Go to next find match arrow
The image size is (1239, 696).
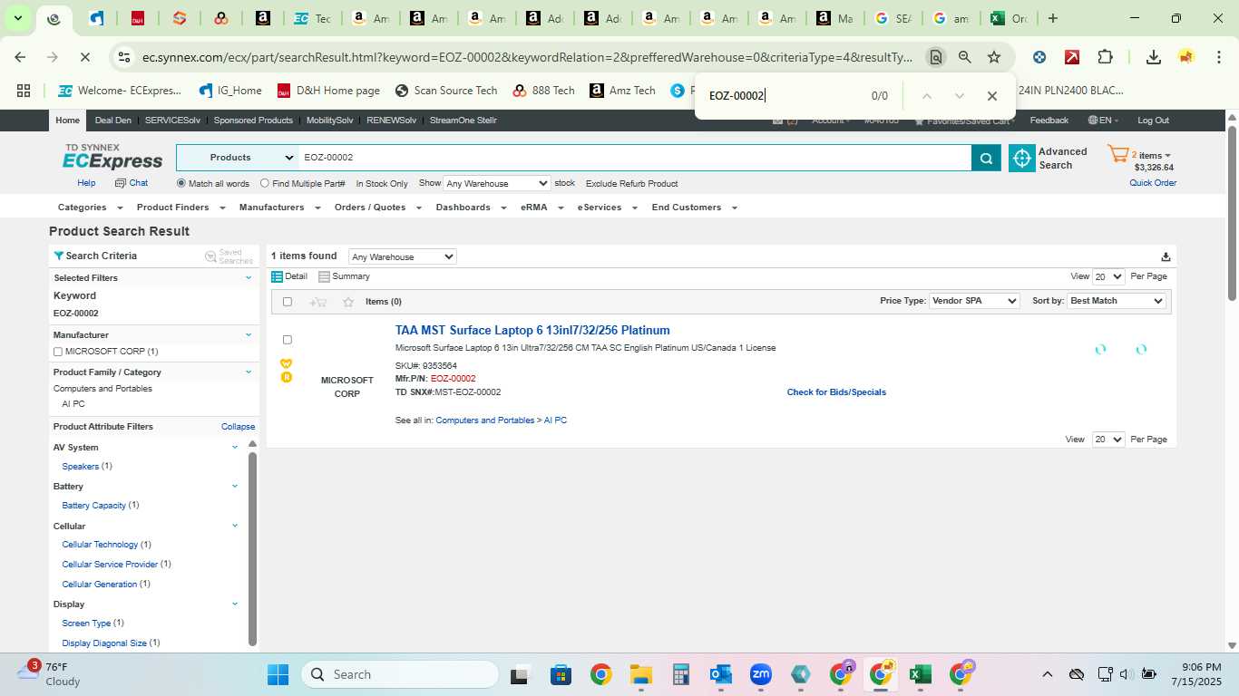coord(959,96)
